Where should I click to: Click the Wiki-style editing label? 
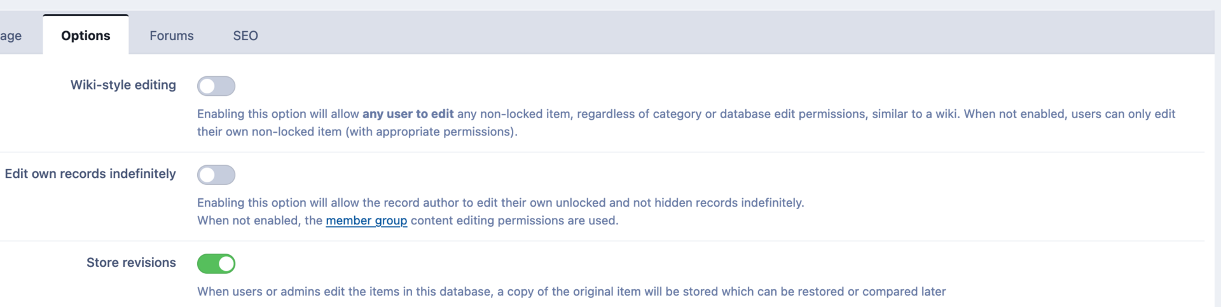pos(123,85)
